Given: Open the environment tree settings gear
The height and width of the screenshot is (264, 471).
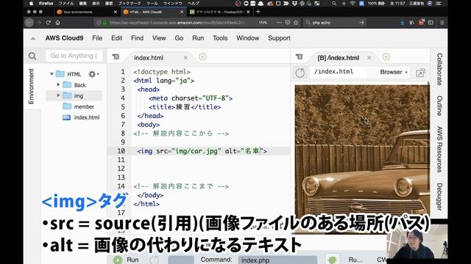Looking at the screenshot, I should click(x=93, y=74).
